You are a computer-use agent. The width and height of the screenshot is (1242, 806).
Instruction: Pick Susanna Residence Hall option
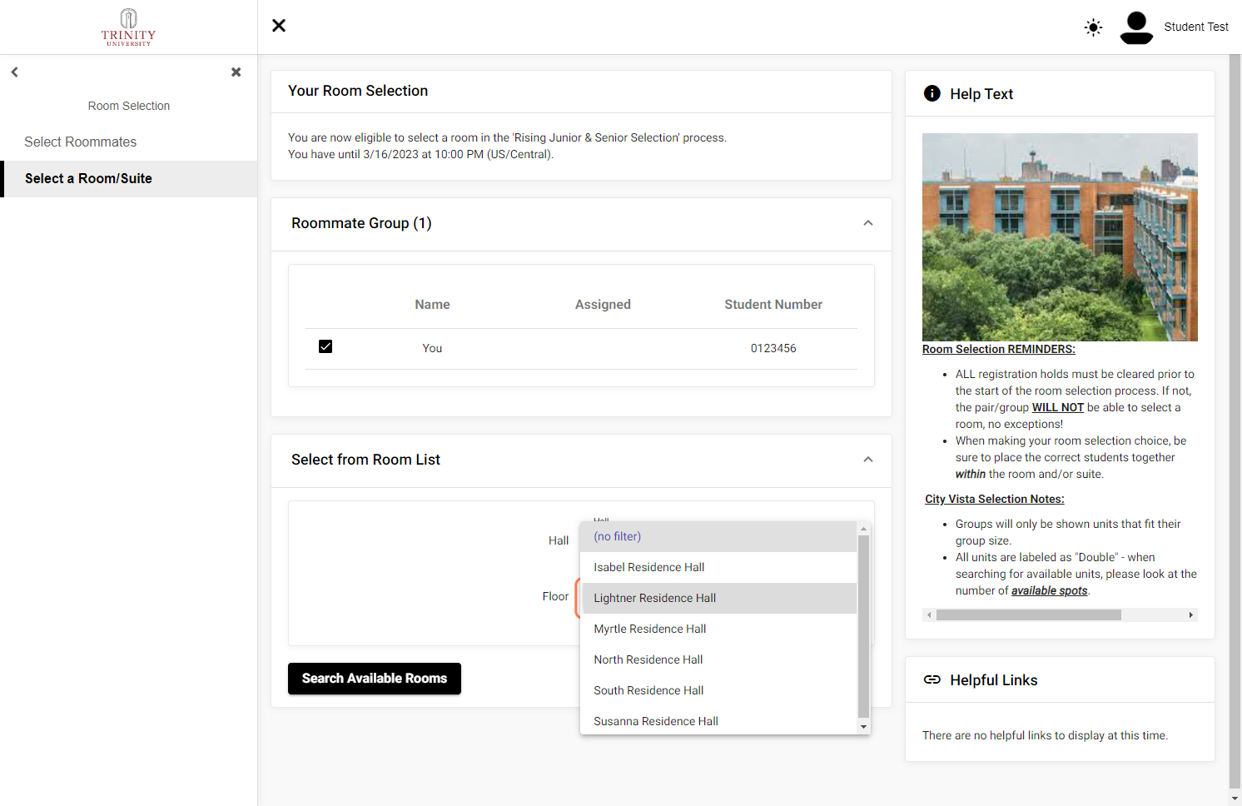[x=718, y=721]
